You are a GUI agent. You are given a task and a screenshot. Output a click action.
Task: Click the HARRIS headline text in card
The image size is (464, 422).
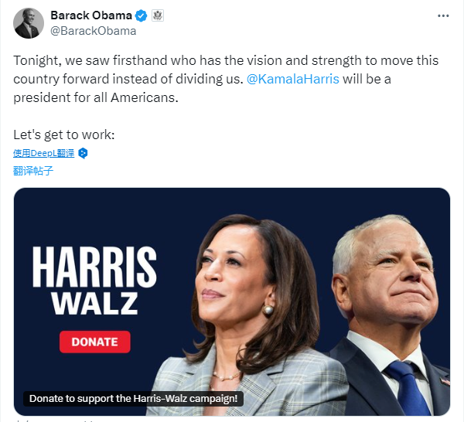coord(94,267)
